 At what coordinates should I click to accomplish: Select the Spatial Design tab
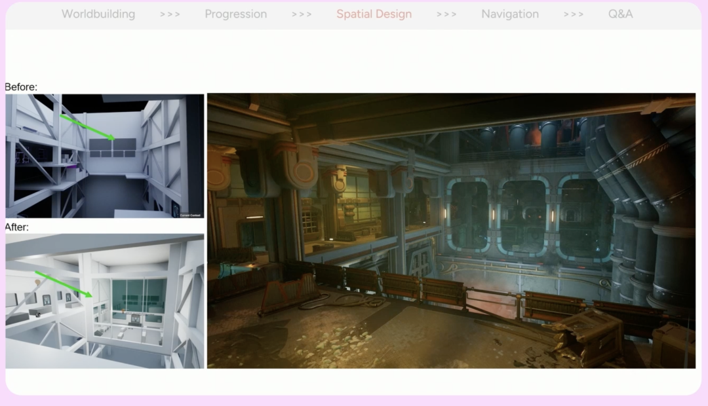374,14
